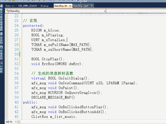Screen dimensions: 166x124
Task: Click line number 43 in the gutter
Action: coord(17,116)
